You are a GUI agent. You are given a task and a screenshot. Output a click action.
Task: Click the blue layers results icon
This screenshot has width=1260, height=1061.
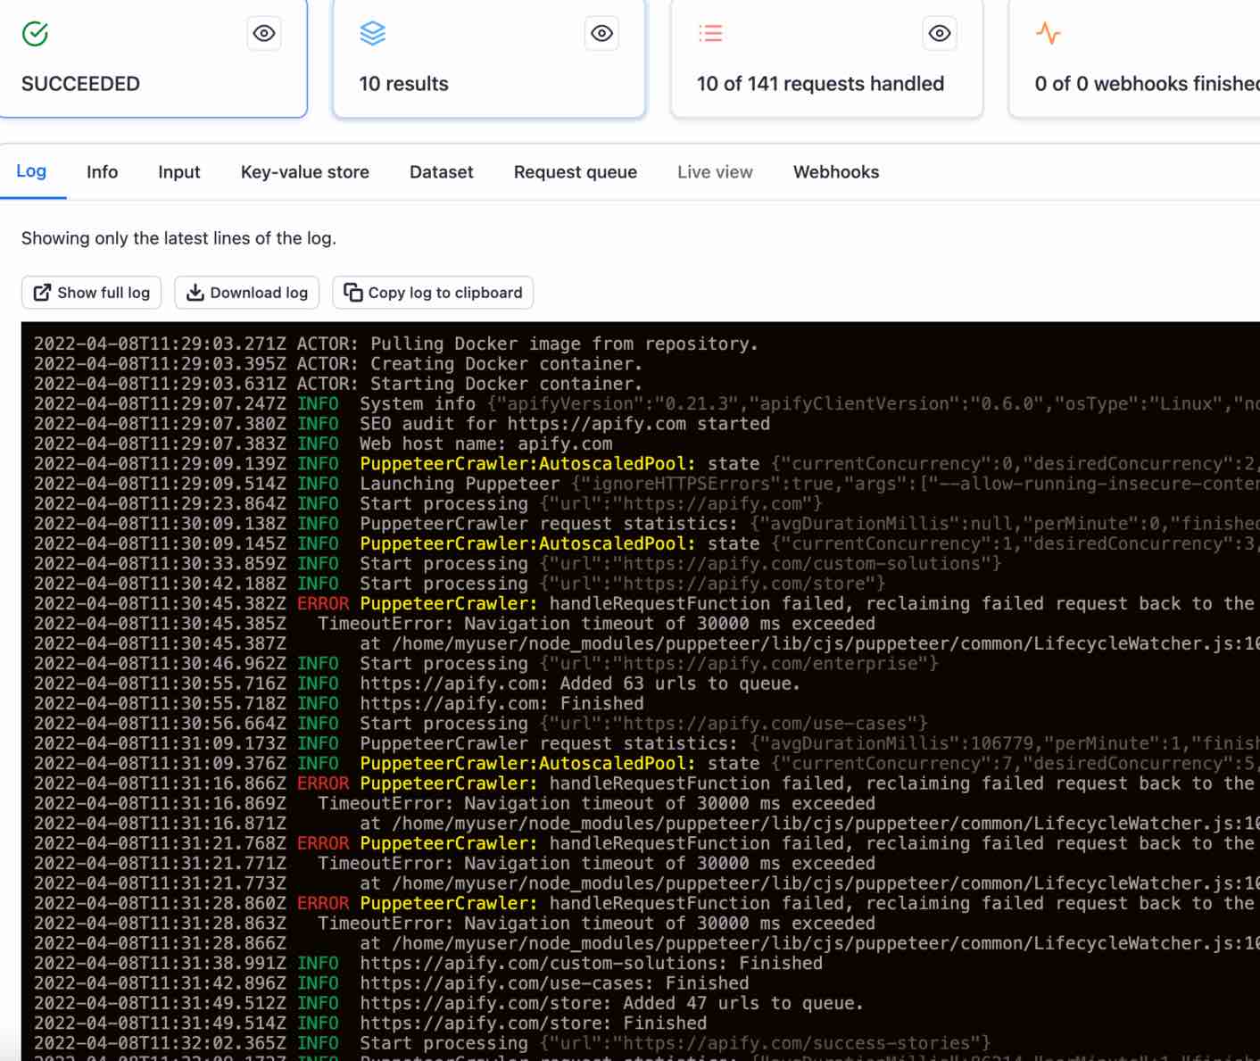[372, 34]
